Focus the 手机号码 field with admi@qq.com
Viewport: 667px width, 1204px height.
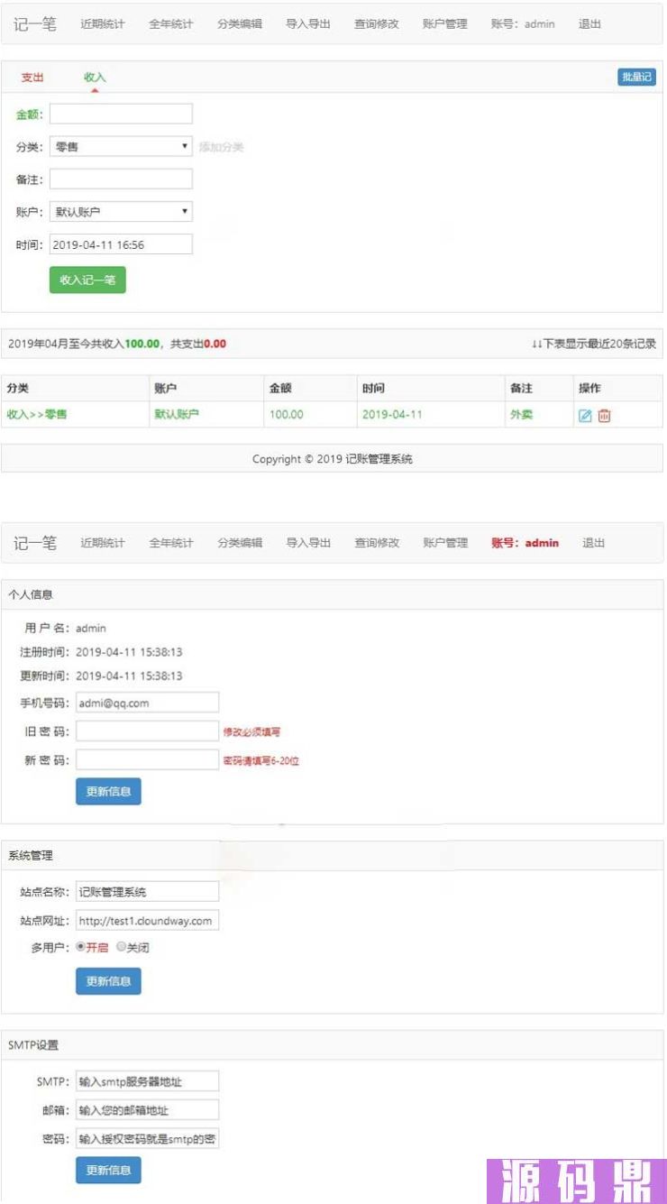pyautogui.click(x=147, y=703)
